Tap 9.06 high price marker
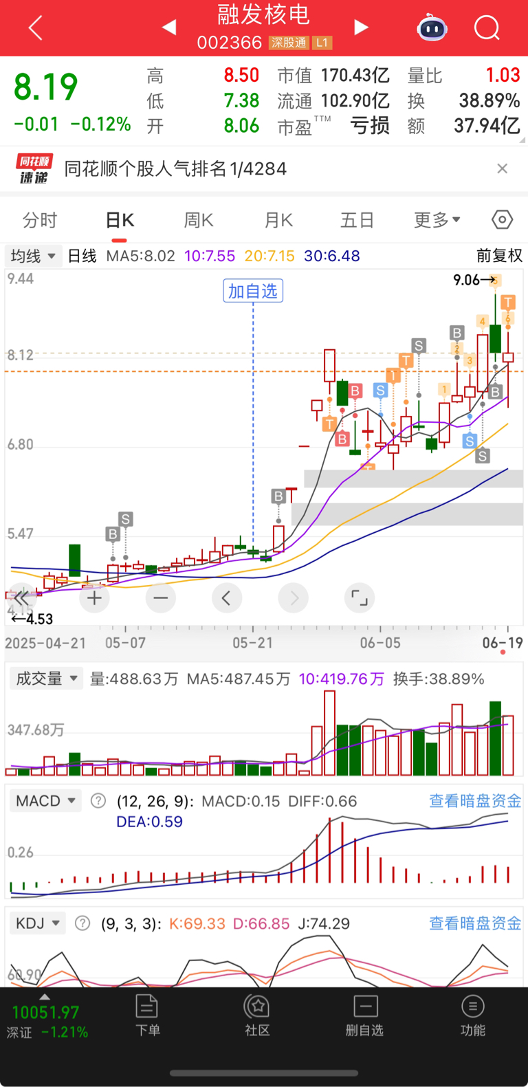Image resolution: width=528 pixels, height=1087 pixels. [x=474, y=280]
